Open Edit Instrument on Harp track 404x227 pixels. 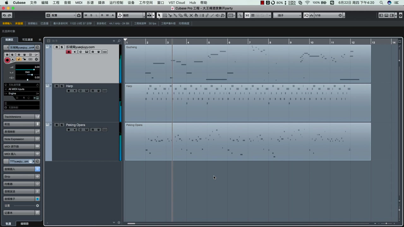tap(86, 91)
